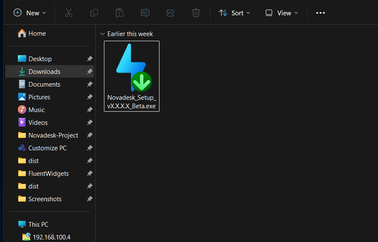Image resolution: width=378 pixels, height=242 pixels.
Task: Open Customize PC in the sidebar
Action: point(50,148)
